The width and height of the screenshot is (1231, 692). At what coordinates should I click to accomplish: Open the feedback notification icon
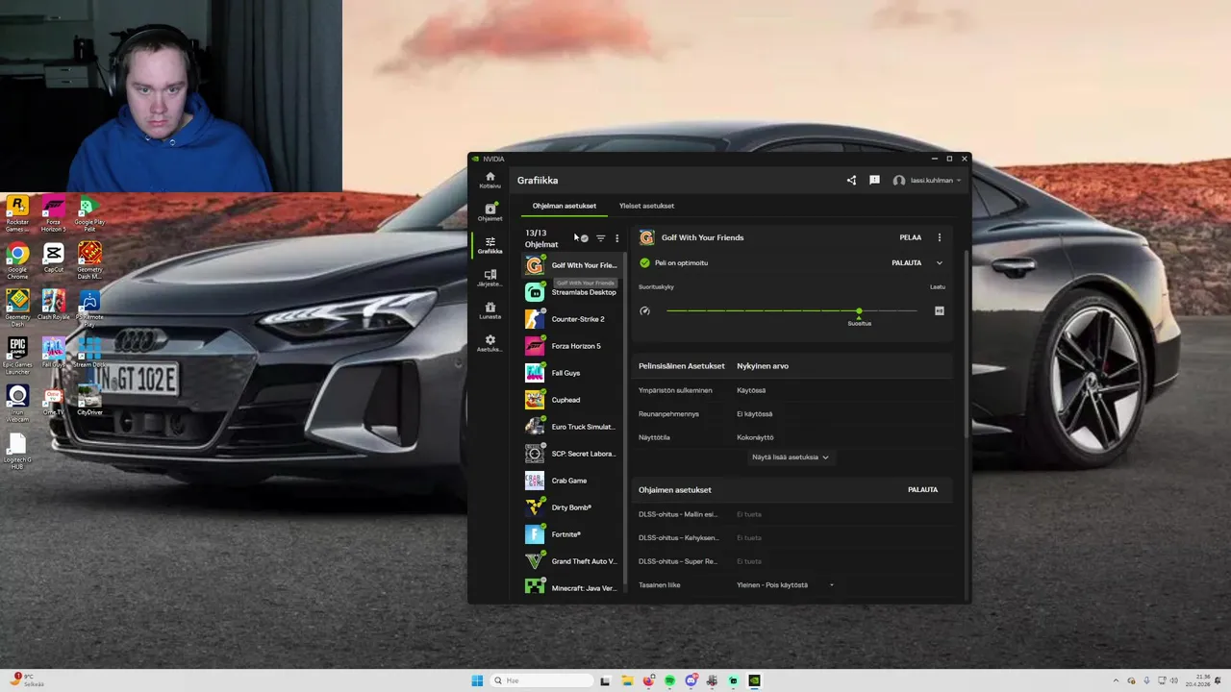point(874,180)
